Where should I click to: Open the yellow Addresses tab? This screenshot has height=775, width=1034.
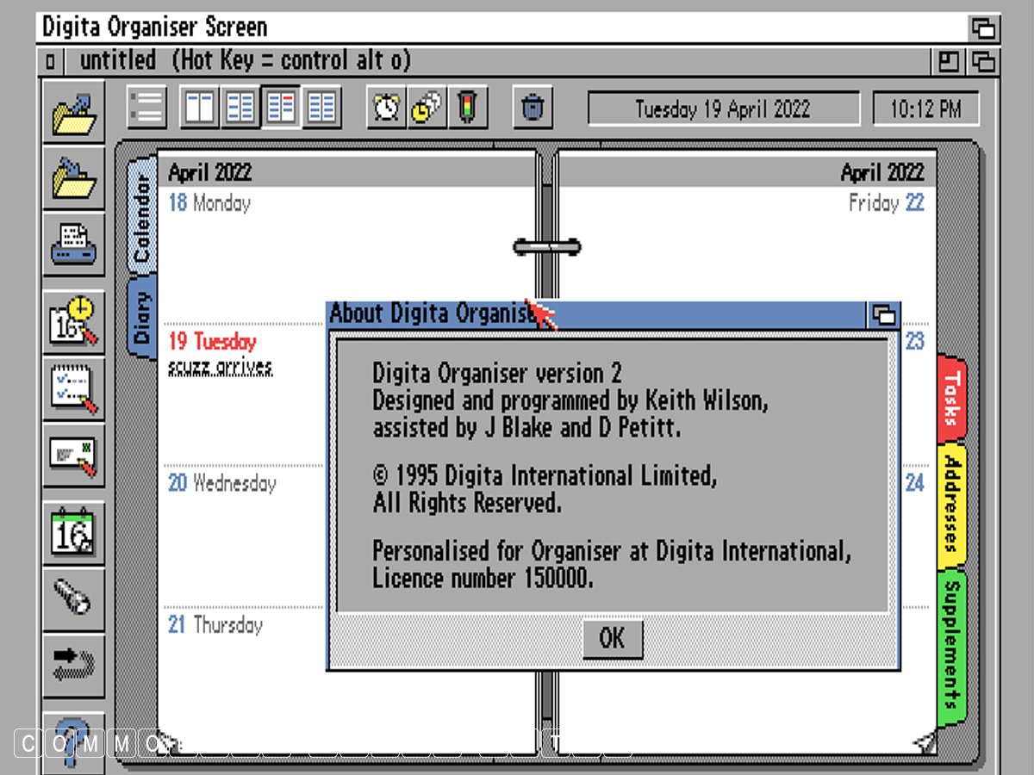pos(951,505)
